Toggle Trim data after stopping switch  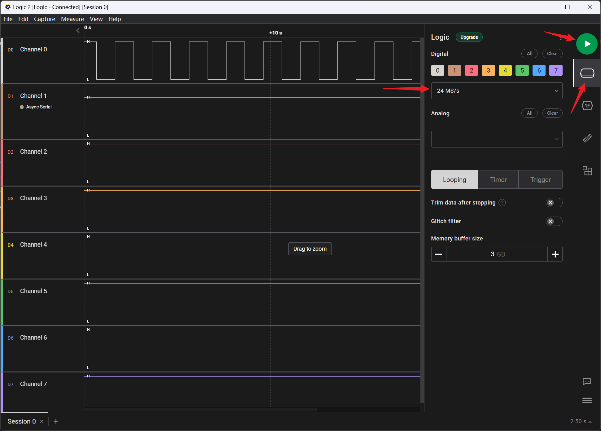point(554,203)
